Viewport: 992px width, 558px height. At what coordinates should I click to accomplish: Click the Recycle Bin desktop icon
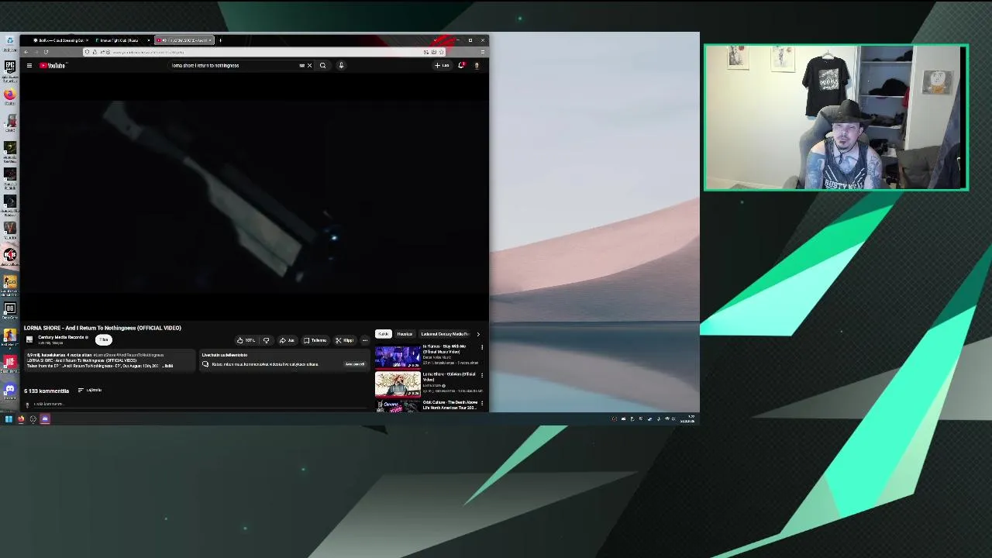pos(10,40)
